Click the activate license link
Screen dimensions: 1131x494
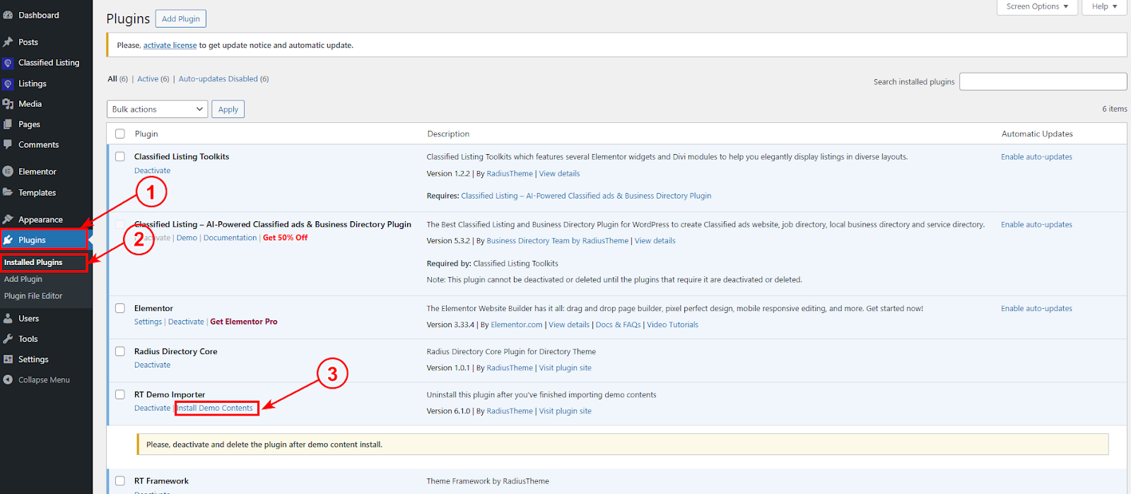click(170, 45)
